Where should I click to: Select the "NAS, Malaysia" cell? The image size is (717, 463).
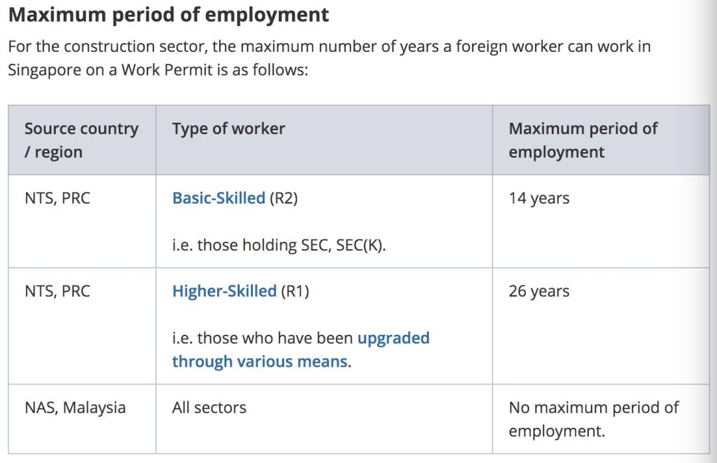75,407
